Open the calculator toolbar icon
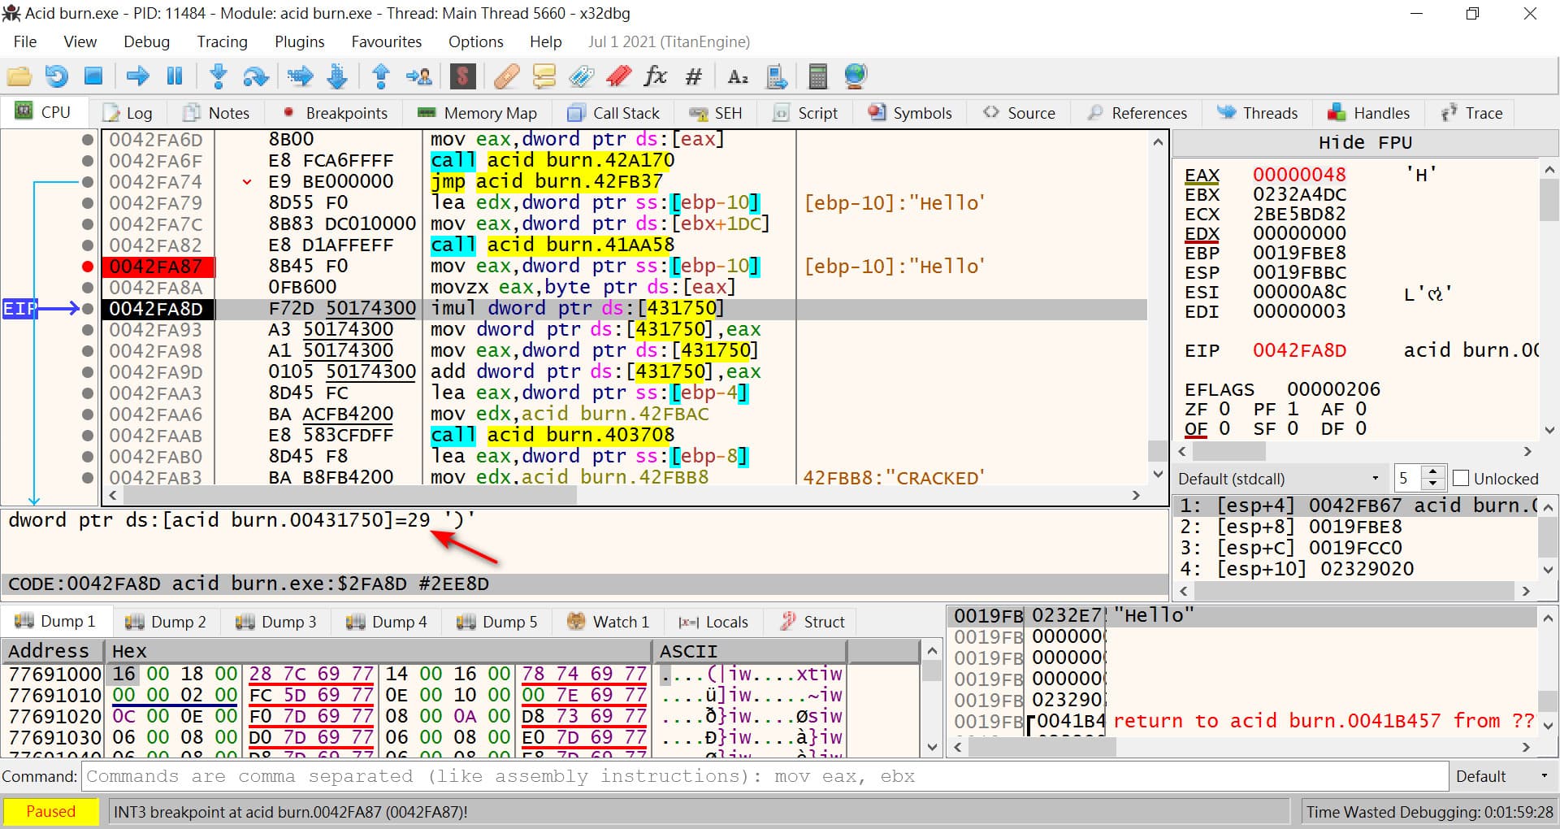Viewport: 1560px width, 829px height. point(817,76)
